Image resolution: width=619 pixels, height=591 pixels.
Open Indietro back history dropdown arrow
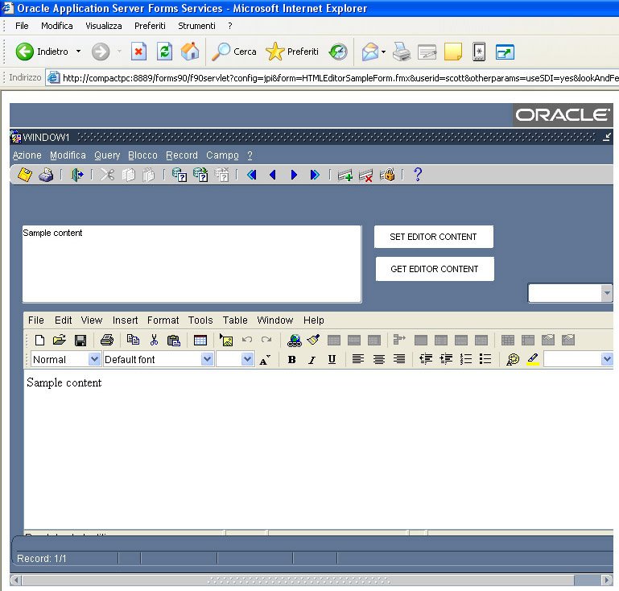(79, 52)
